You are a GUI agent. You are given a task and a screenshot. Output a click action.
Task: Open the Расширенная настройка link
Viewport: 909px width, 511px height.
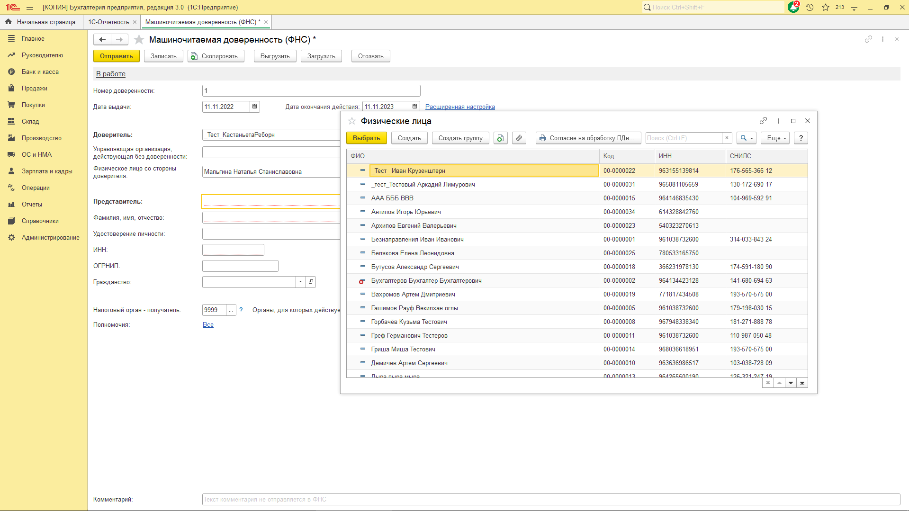(x=460, y=107)
